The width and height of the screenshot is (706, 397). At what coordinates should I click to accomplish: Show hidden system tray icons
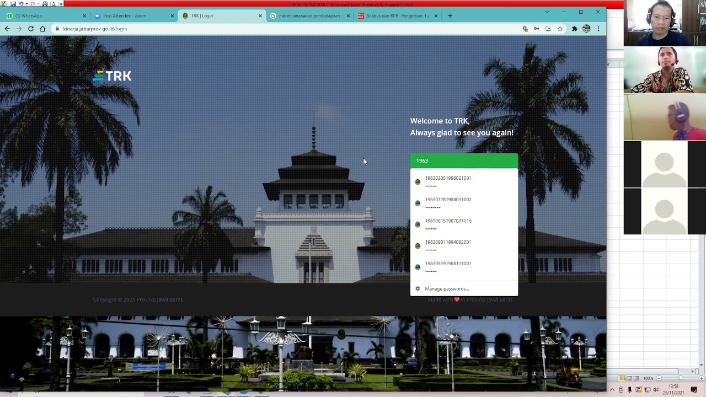tap(612, 390)
